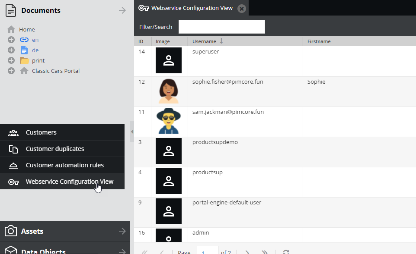The height and width of the screenshot is (254, 416).
Task: Expand the 'de' document tree node
Action: [x=11, y=50]
